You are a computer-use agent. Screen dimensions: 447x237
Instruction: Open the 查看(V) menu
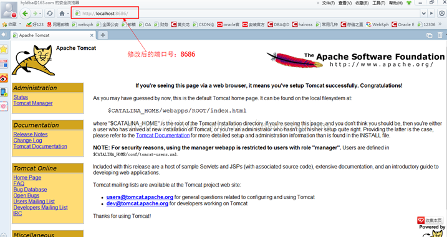pos(345,3)
